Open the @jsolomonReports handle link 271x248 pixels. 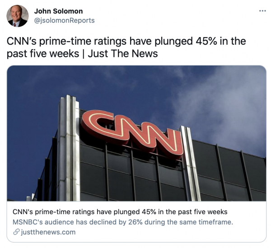pyautogui.click(x=65, y=20)
